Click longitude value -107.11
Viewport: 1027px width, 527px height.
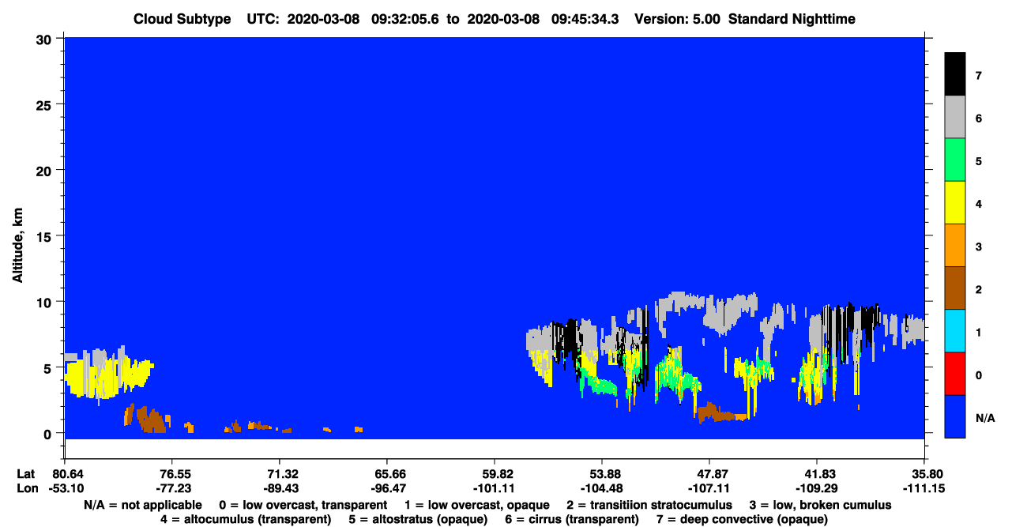(709, 488)
